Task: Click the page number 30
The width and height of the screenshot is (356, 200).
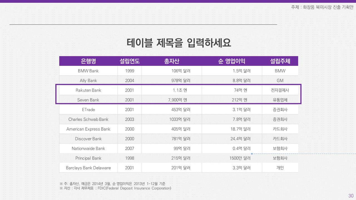Action: point(351,196)
